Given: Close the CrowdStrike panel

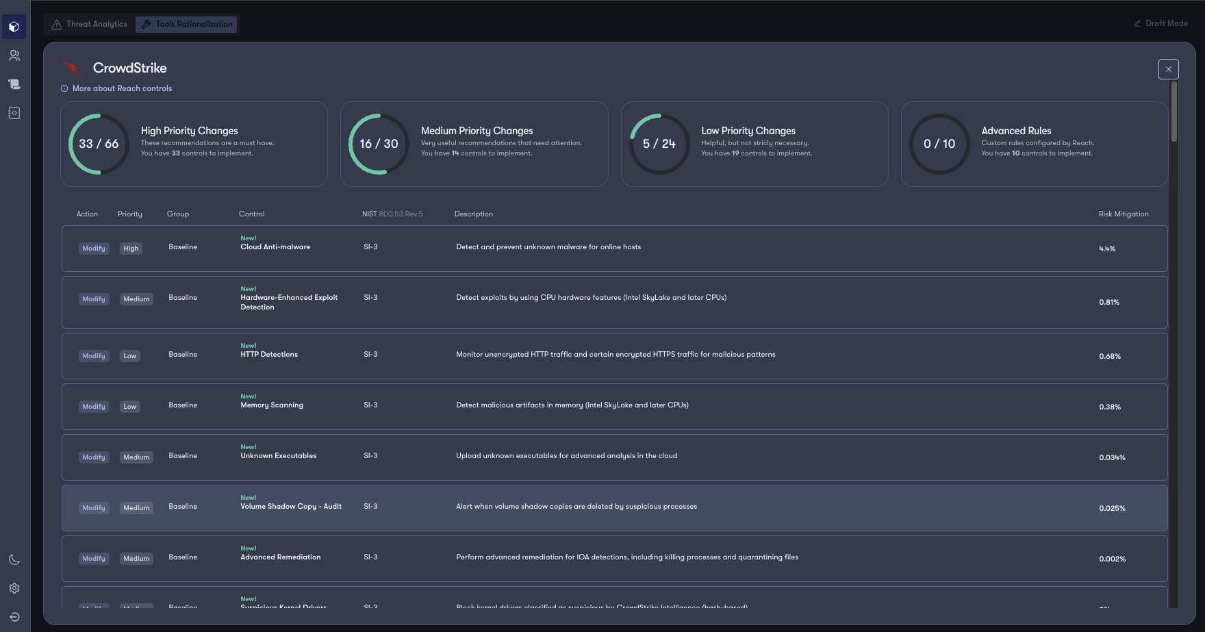Looking at the screenshot, I should coord(1168,69).
